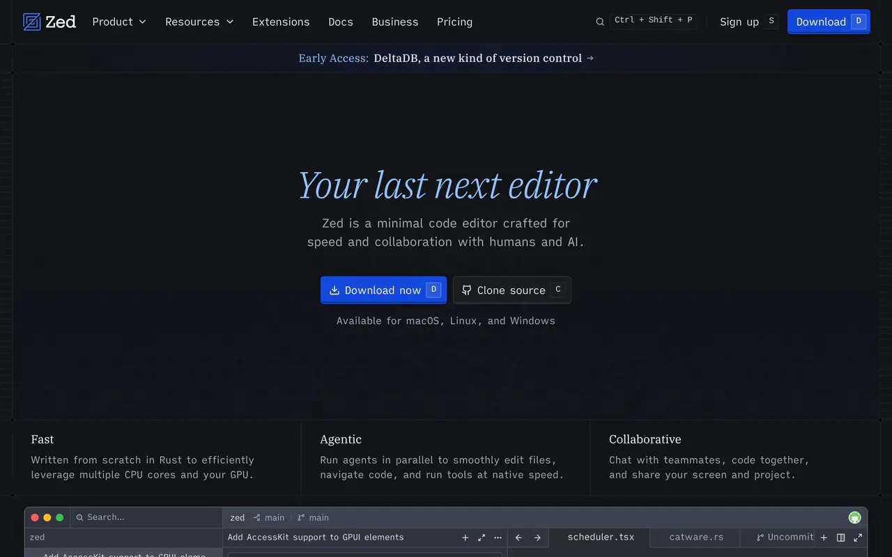The image size is (892, 557).
Task: Click the Ctrl + Shift + P shortcut badge
Action: coord(653,20)
